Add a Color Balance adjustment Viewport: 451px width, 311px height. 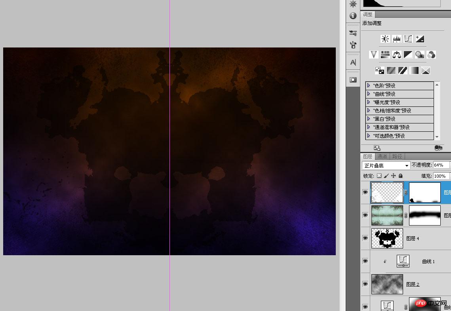click(x=397, y=55)
